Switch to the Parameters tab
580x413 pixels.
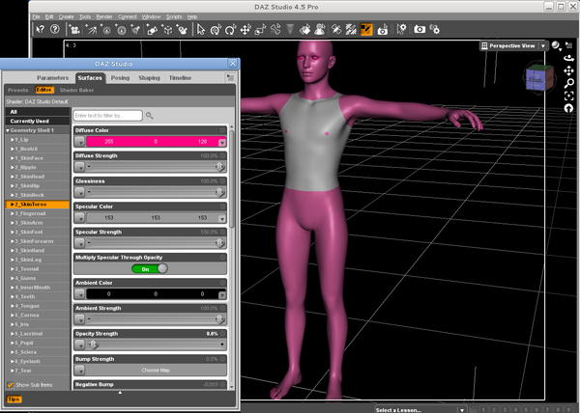point(52,78)
